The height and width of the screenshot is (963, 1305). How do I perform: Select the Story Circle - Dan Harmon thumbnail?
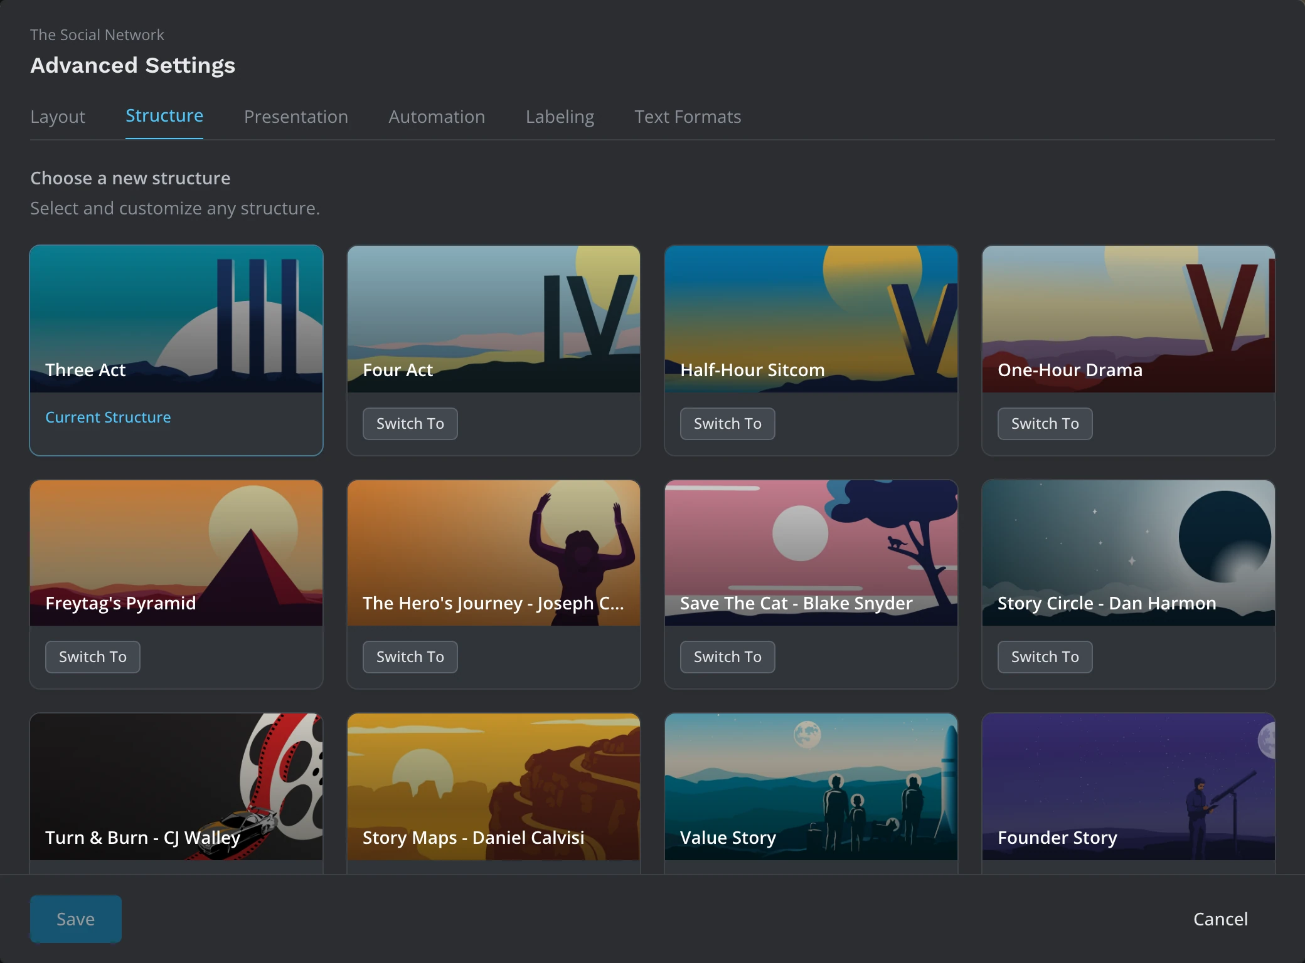point(1129,553)
